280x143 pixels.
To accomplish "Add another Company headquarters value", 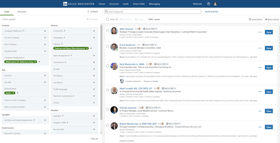I will (39, 62).
